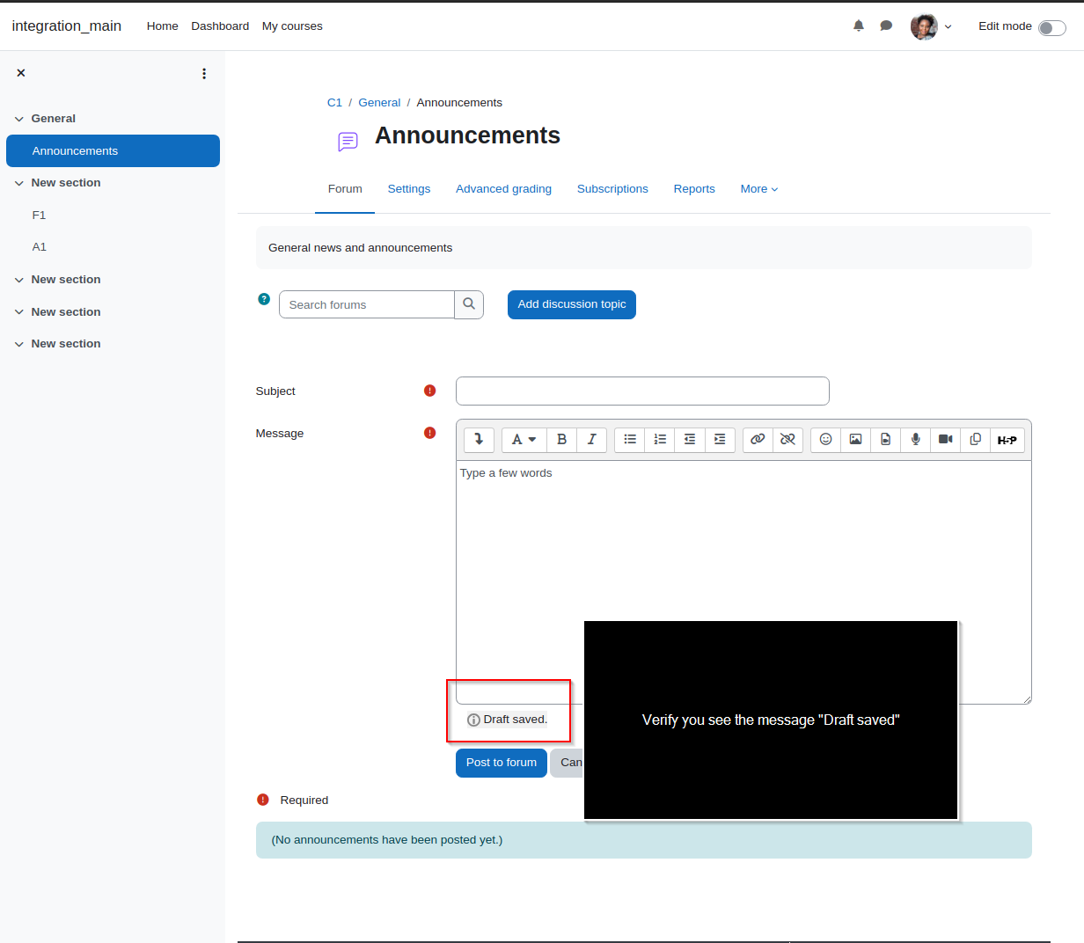This screenshot has height=943, width=1084.
Task: Toggle bold formatting in message editor
Action: [561, 439]
